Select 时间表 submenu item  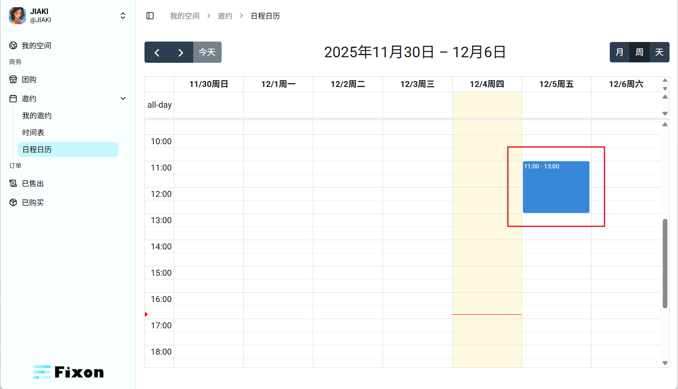click(x=33, y=132)
